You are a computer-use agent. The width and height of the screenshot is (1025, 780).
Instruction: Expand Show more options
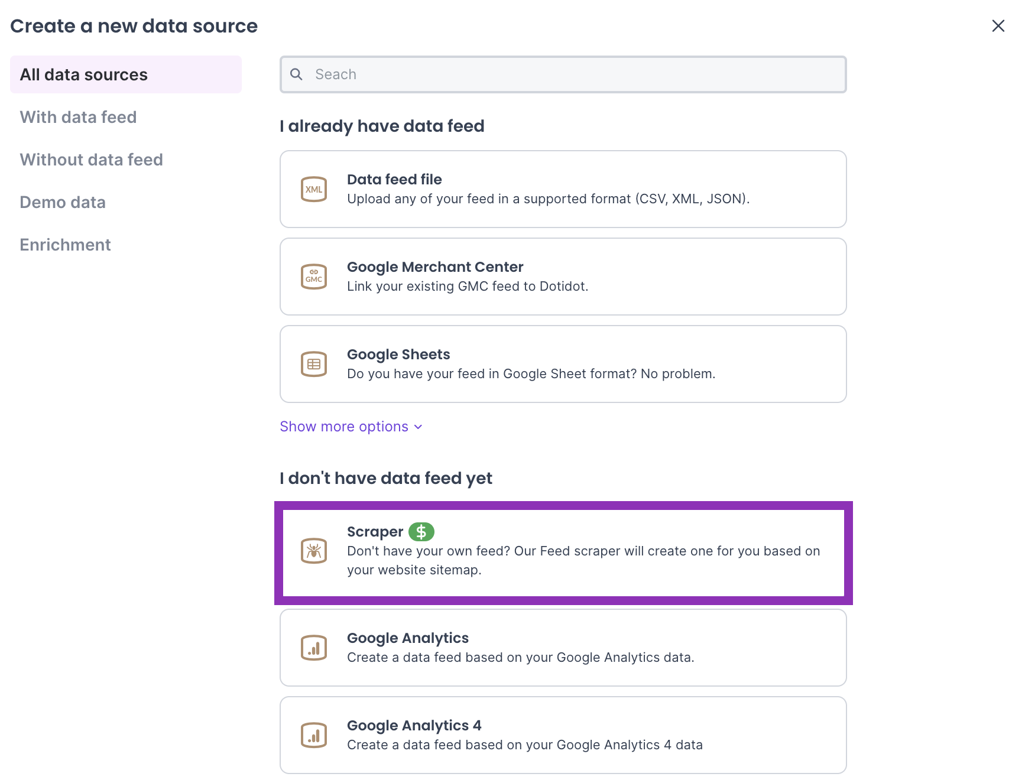pyautogui.click(x=344, y=427)
